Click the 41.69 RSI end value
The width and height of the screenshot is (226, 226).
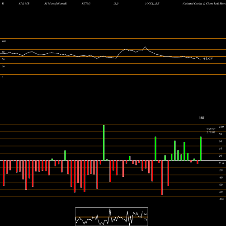(x=208, y=58)
